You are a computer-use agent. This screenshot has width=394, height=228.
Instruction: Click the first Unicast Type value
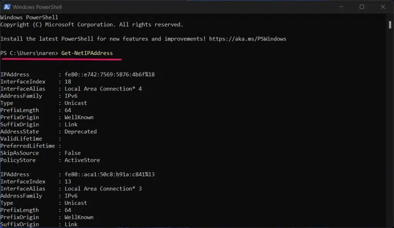coord(76,103)
